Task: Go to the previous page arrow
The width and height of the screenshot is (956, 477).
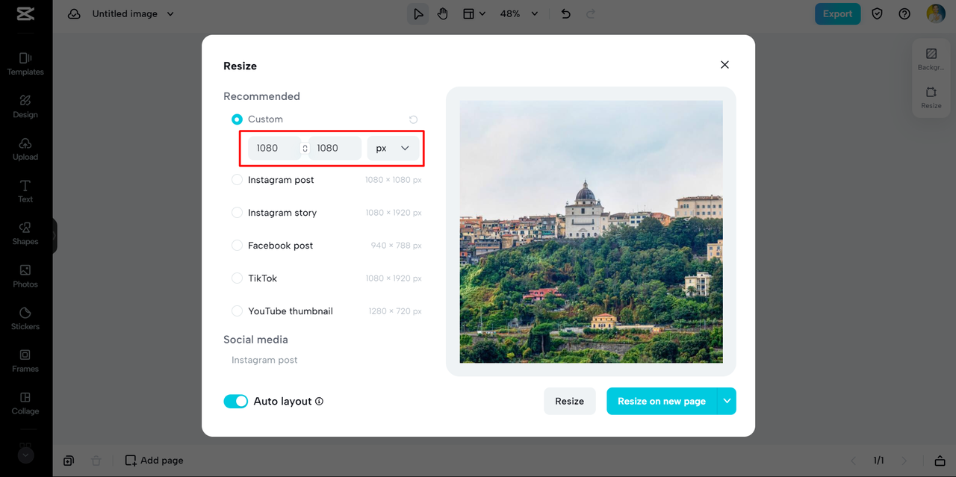Action: point(854,461)
